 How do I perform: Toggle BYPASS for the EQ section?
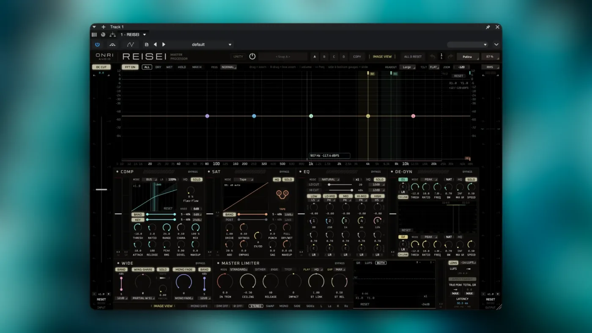376,172
